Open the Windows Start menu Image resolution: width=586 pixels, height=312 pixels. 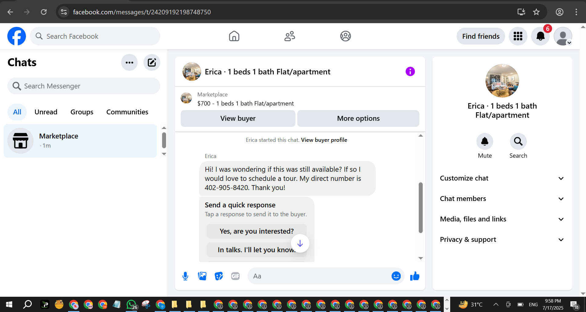[x=9, y=304]
